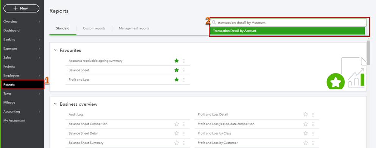The image size is (378, 148).
Task: Collapse the Business overview section
Action: pyautogui.click(x=55, y=104)
